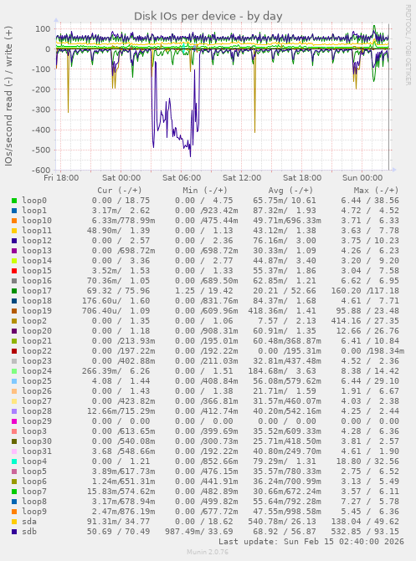
Task: Click the magenta loop29 legend color square
Action: [14, 421]
